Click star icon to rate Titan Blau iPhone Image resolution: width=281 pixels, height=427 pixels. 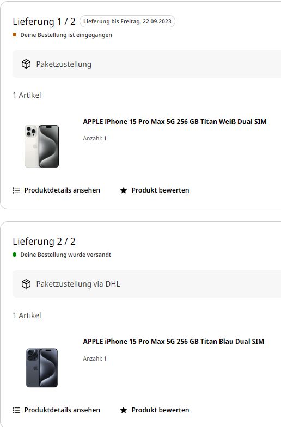124,410
